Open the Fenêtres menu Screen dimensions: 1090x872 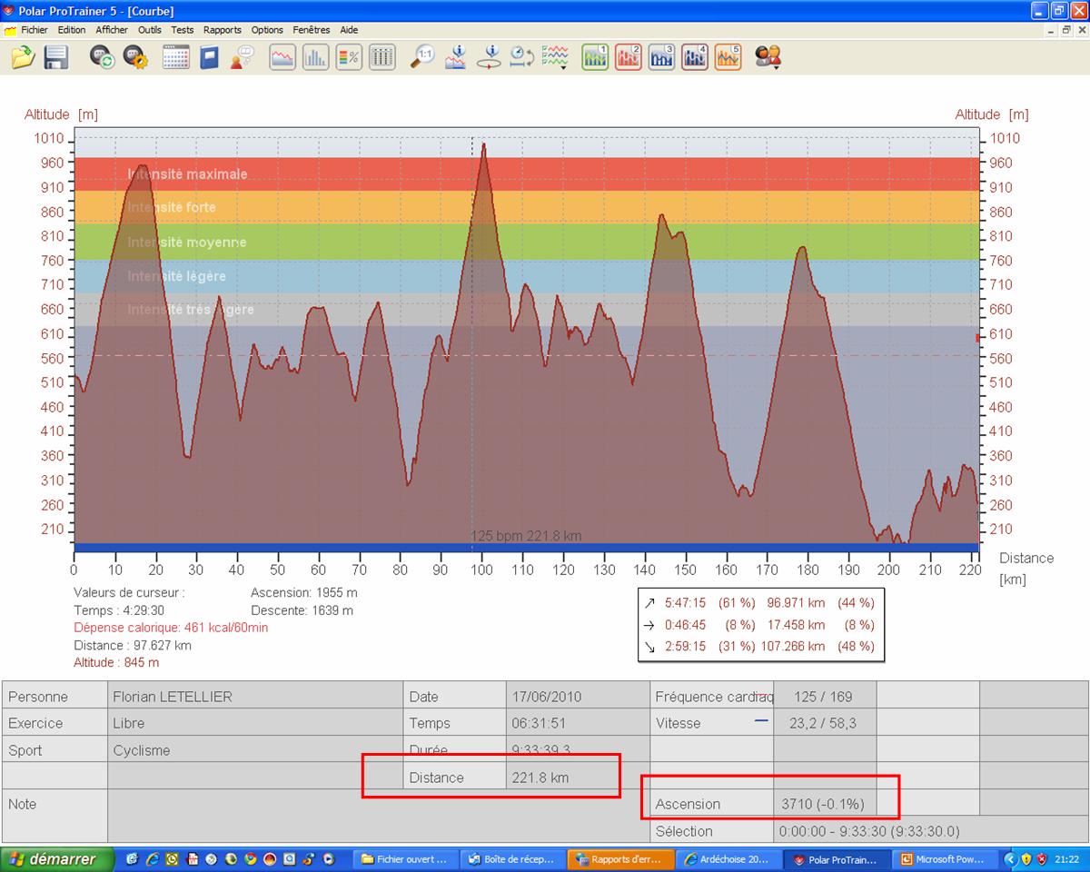point(312,30)
